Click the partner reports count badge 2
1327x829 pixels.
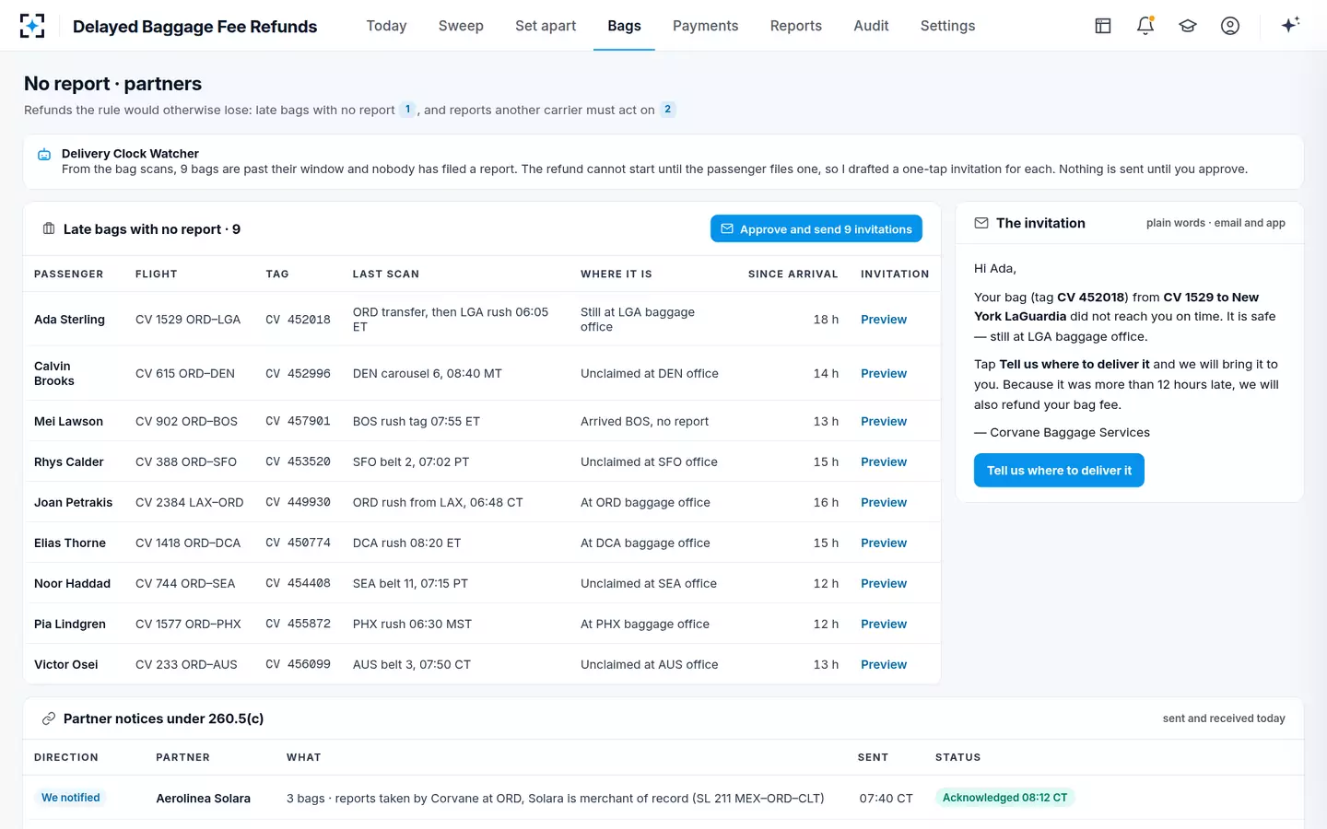click(668, 110)
